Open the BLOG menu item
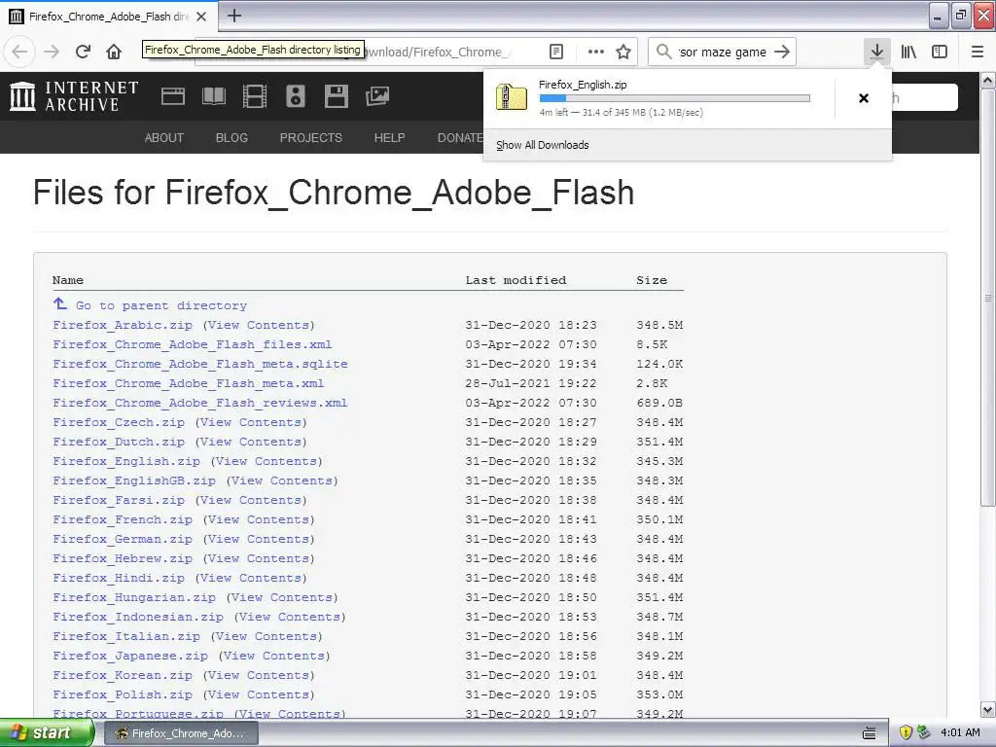The width and height of the screenshot is (996, 747). [x=231, y=137]
